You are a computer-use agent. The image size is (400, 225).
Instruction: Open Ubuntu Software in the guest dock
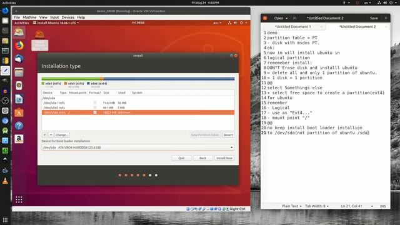[19, 112]
